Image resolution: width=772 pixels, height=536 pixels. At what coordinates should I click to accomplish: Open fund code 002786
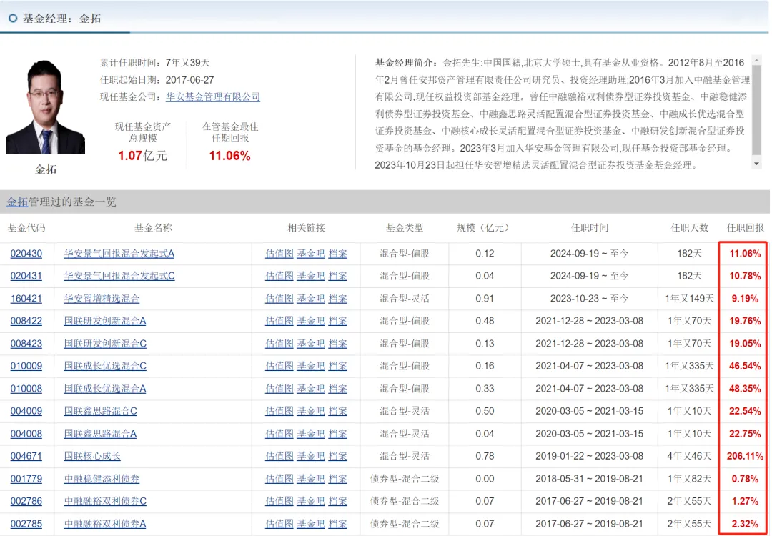point(26,501)
